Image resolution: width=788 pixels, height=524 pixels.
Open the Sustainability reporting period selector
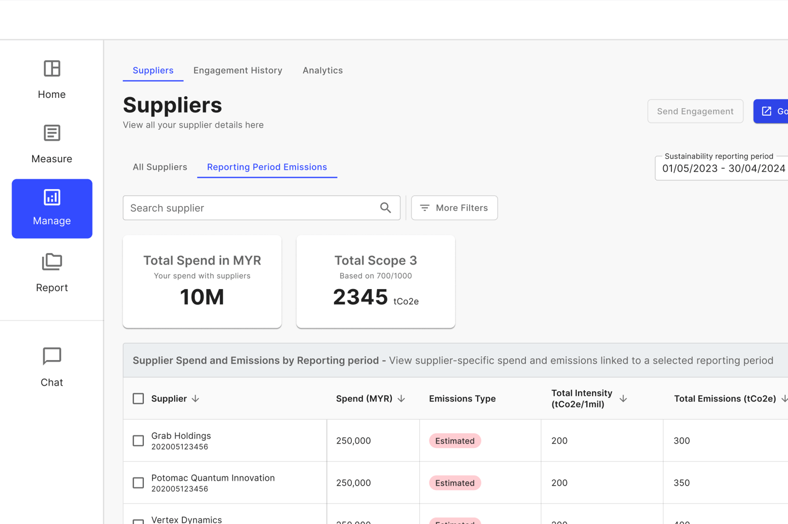click(723, 168)
